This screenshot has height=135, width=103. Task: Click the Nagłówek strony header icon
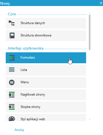point(12,95)
